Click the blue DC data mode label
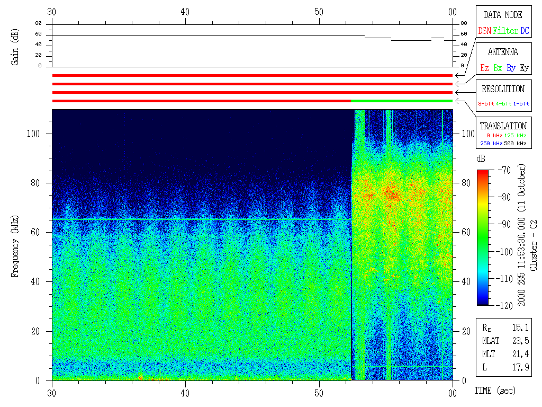Screen dimensions: 542x407 pyautogui.click(x=524, y=31)
